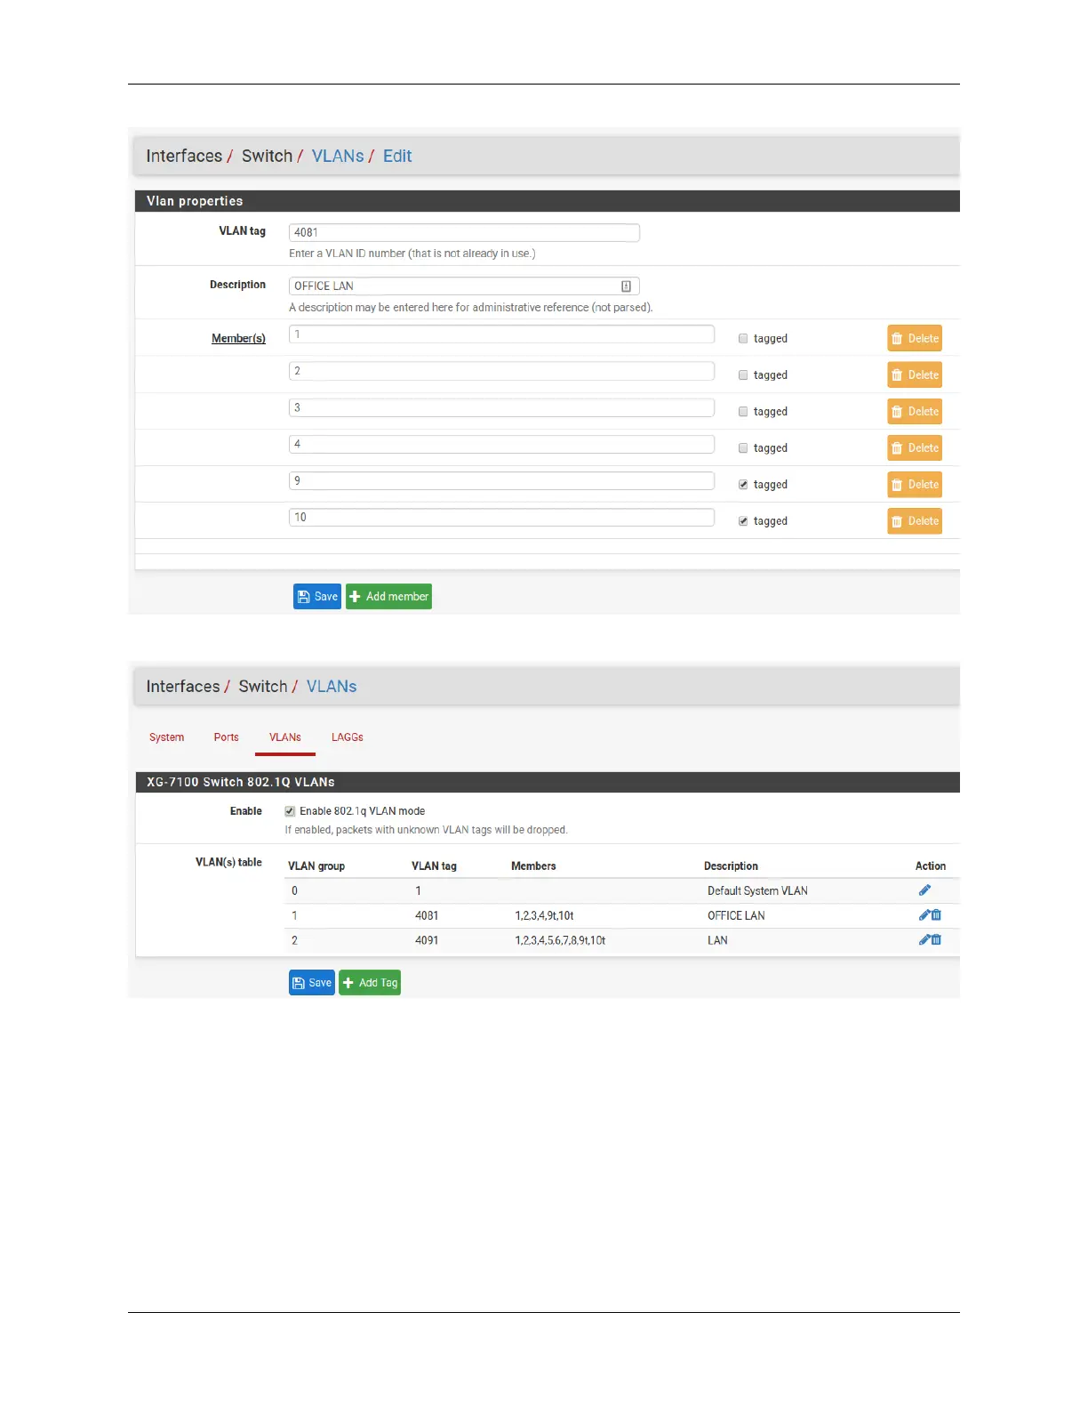Enable tagged checkbox for member 4
This screenshot has width=1088, height=1409.
click(743, 448)
